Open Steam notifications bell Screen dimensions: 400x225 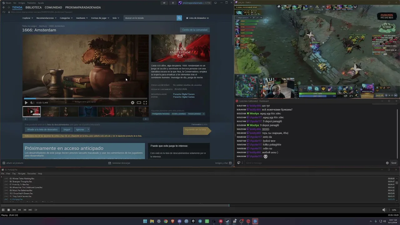pyautogui.click(x=173, y=3)
